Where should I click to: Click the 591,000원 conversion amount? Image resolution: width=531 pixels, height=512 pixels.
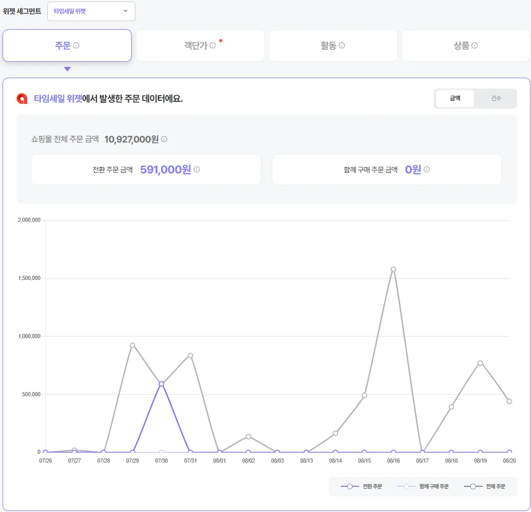click(x=166, y=169)
